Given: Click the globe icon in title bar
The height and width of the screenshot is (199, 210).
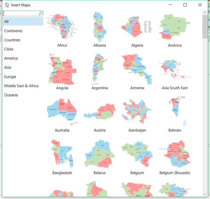Looking at the screenshot, I should [7, 5].
